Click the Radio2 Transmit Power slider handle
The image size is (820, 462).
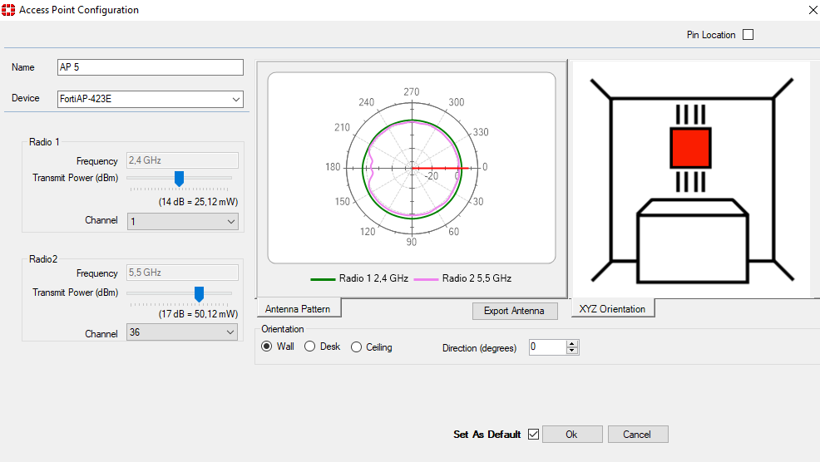(x=199, y=293)
